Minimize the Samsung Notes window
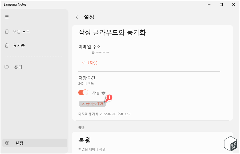This screenshot has width=240, height=154. tap(209, 5)
